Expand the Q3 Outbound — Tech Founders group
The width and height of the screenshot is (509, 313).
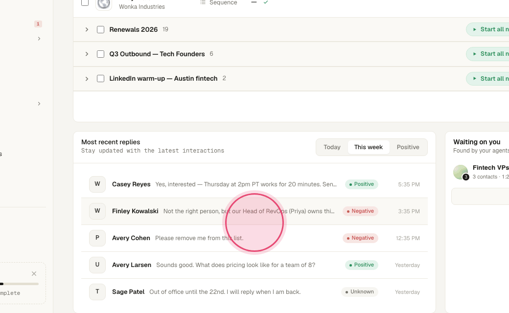point(87,54)
